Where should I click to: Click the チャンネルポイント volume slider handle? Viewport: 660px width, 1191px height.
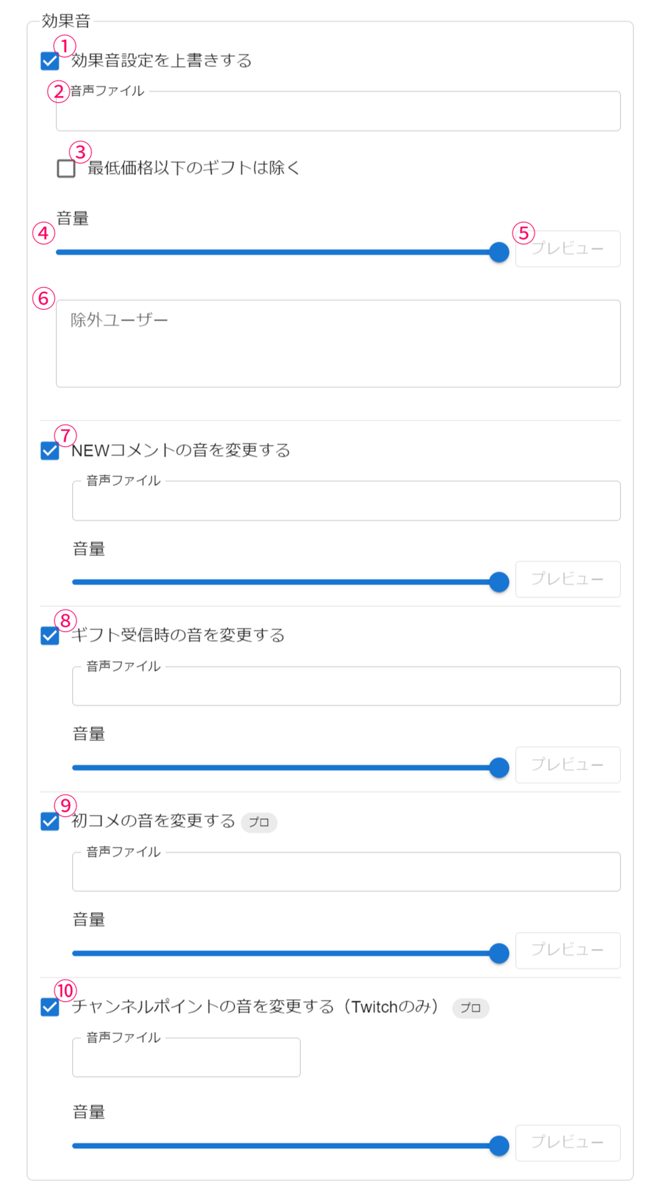(499, 1145)
